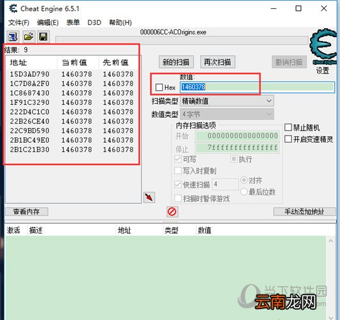Click the 查看内存 button
This screenshot has width=340, height=320.
[26, 211]
